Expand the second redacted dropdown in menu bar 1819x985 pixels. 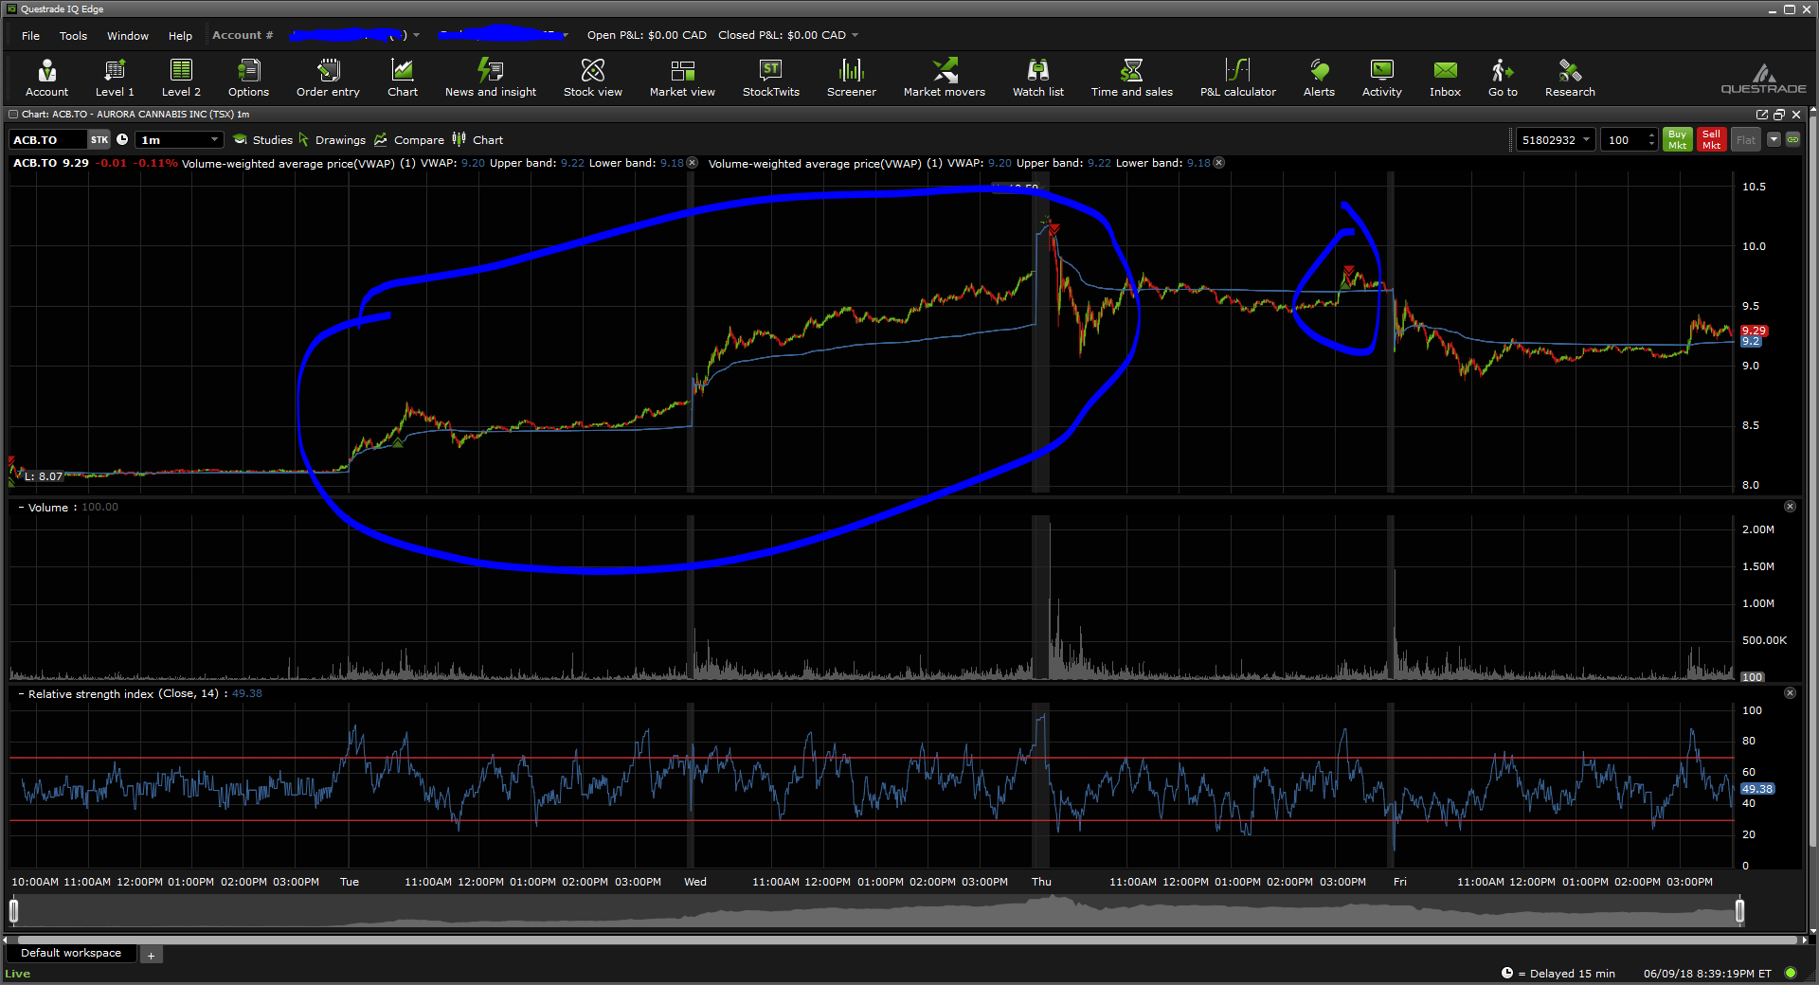click(x=566, y=35)
